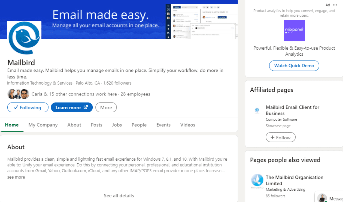Click the 28 employees link
This screenshot has width=343, height=202.
135,94
